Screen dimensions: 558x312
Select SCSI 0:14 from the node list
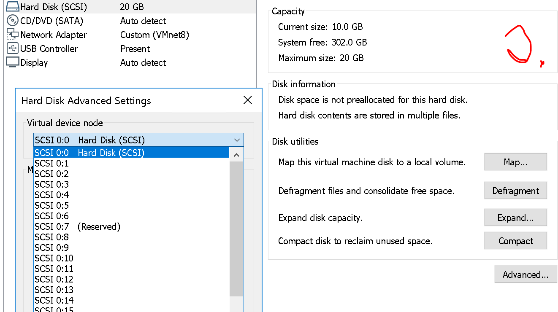click(x=54, y=301)
